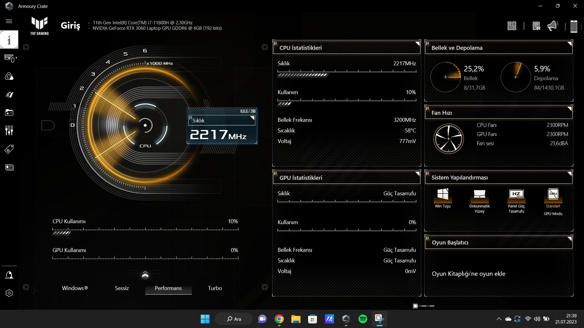Expand the CPU İstatistikleri panel corner arrow
Screen dimensions: 584x328
point(417,44)
